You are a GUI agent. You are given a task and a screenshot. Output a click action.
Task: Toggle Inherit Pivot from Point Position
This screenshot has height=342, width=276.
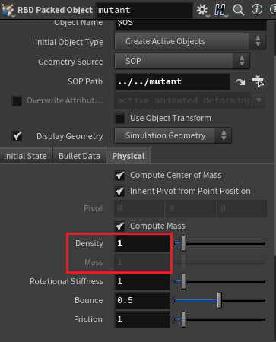[119, 192]
